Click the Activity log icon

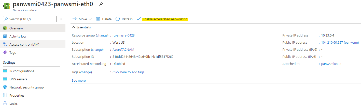5,36
